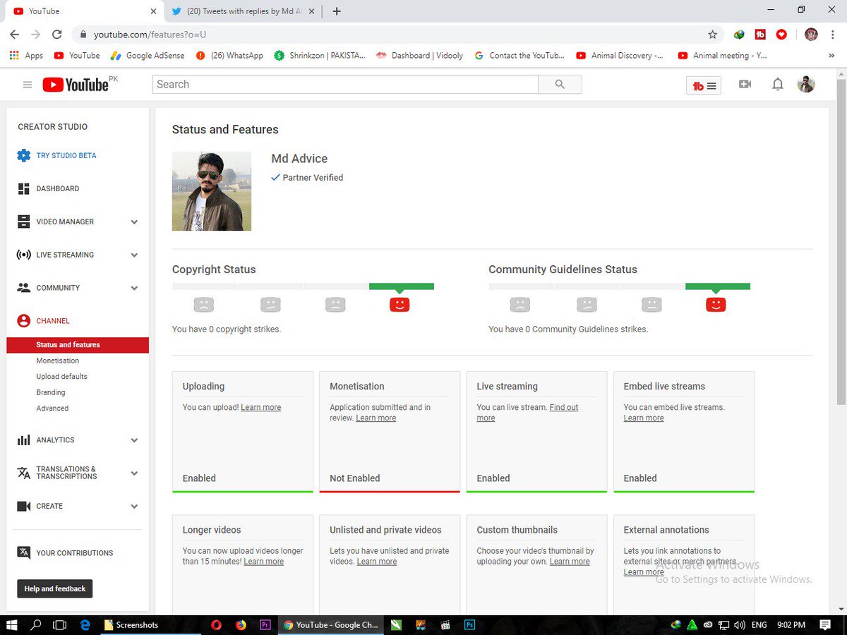The image size is (847, 635).
Task: Open Premiere Pro from the taskbar
Action: click(265, 624)
